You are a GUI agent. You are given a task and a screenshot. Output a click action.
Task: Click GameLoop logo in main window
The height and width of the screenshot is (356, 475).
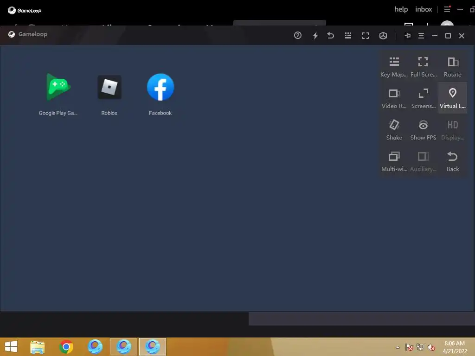click(25, 10)
